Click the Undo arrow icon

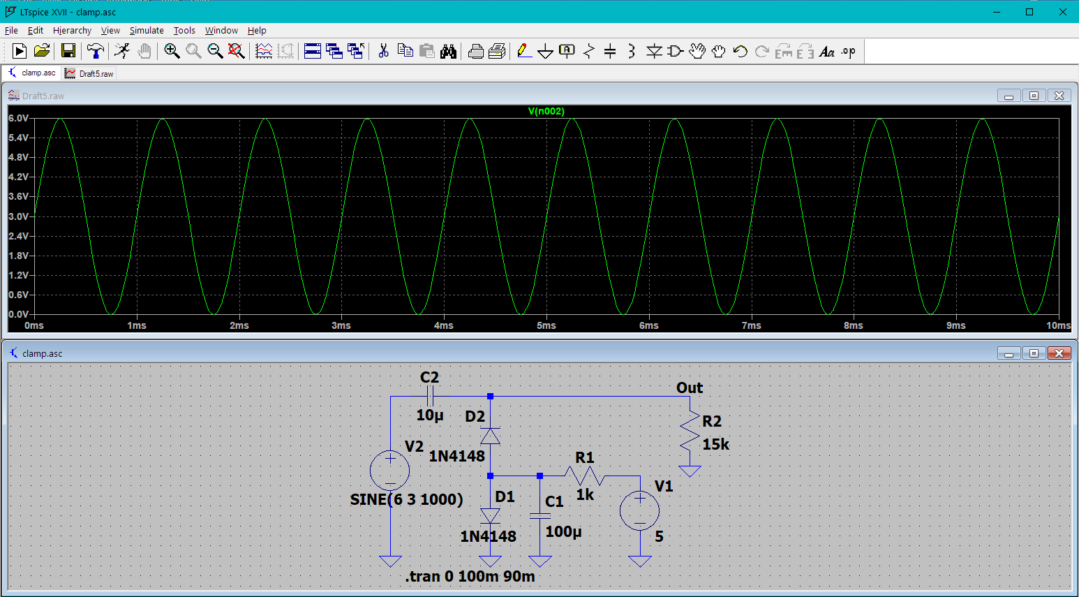click(741, 51)
